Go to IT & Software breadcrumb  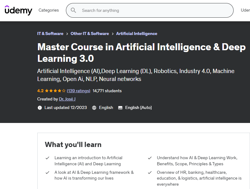point(50,34)
